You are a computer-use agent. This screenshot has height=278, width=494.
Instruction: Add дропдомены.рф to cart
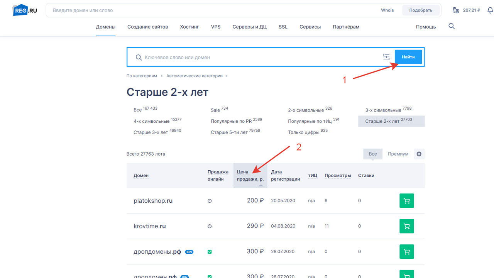click(x=406, y=251)
